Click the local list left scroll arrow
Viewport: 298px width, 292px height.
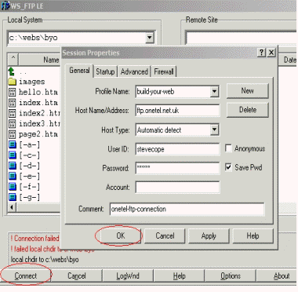coord(12,207)
